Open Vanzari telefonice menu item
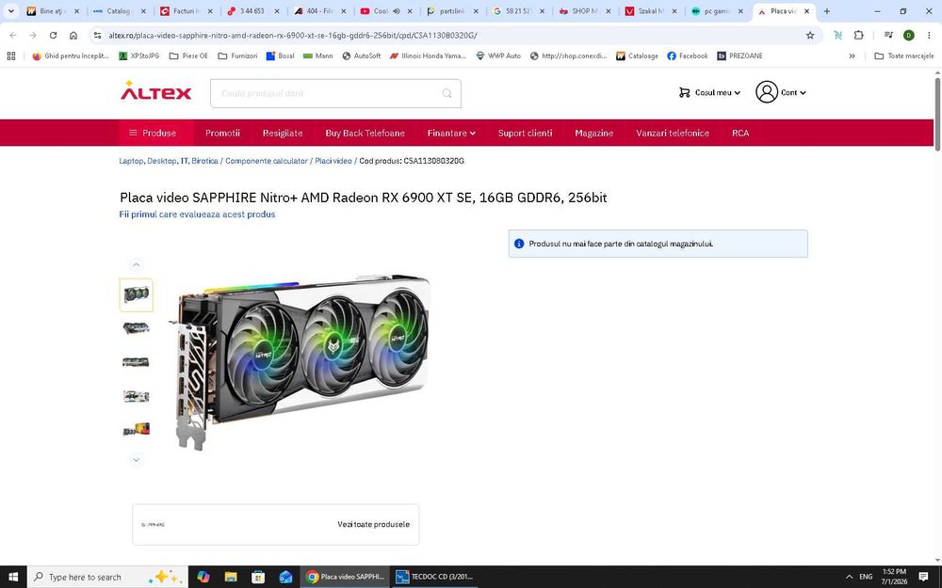The height and width of the screenshot is (588, 942). 673,134
